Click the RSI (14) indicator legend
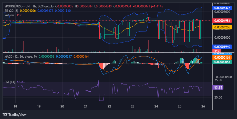 pyautogui.click(x=10, y=82)
